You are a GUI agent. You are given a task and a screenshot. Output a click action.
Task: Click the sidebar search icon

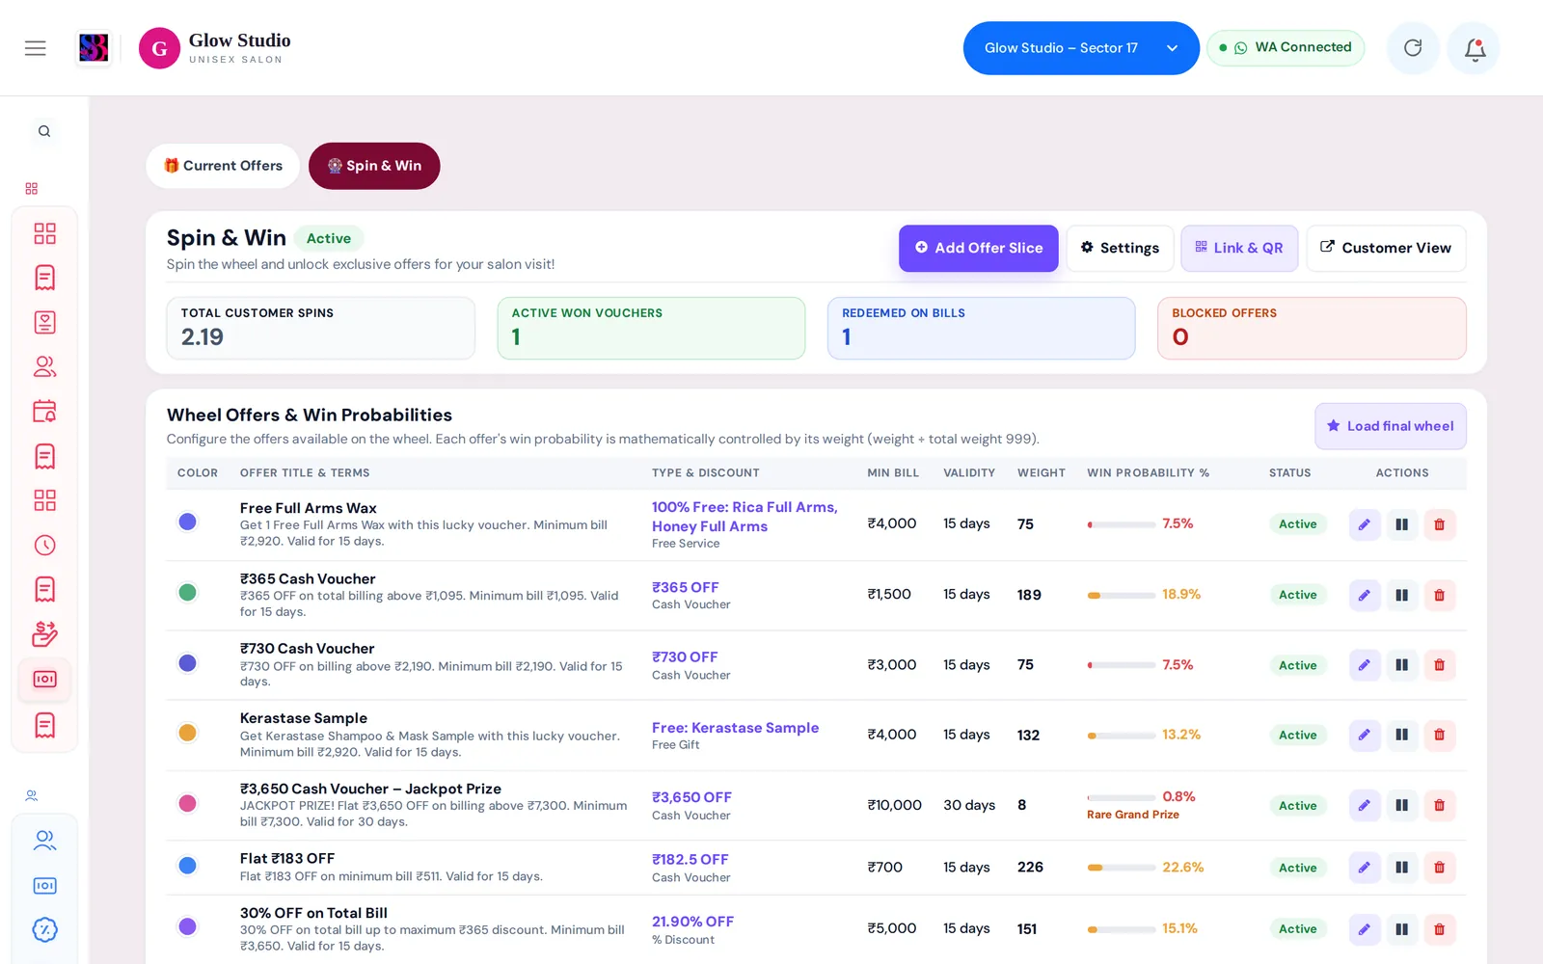[44, 131]
